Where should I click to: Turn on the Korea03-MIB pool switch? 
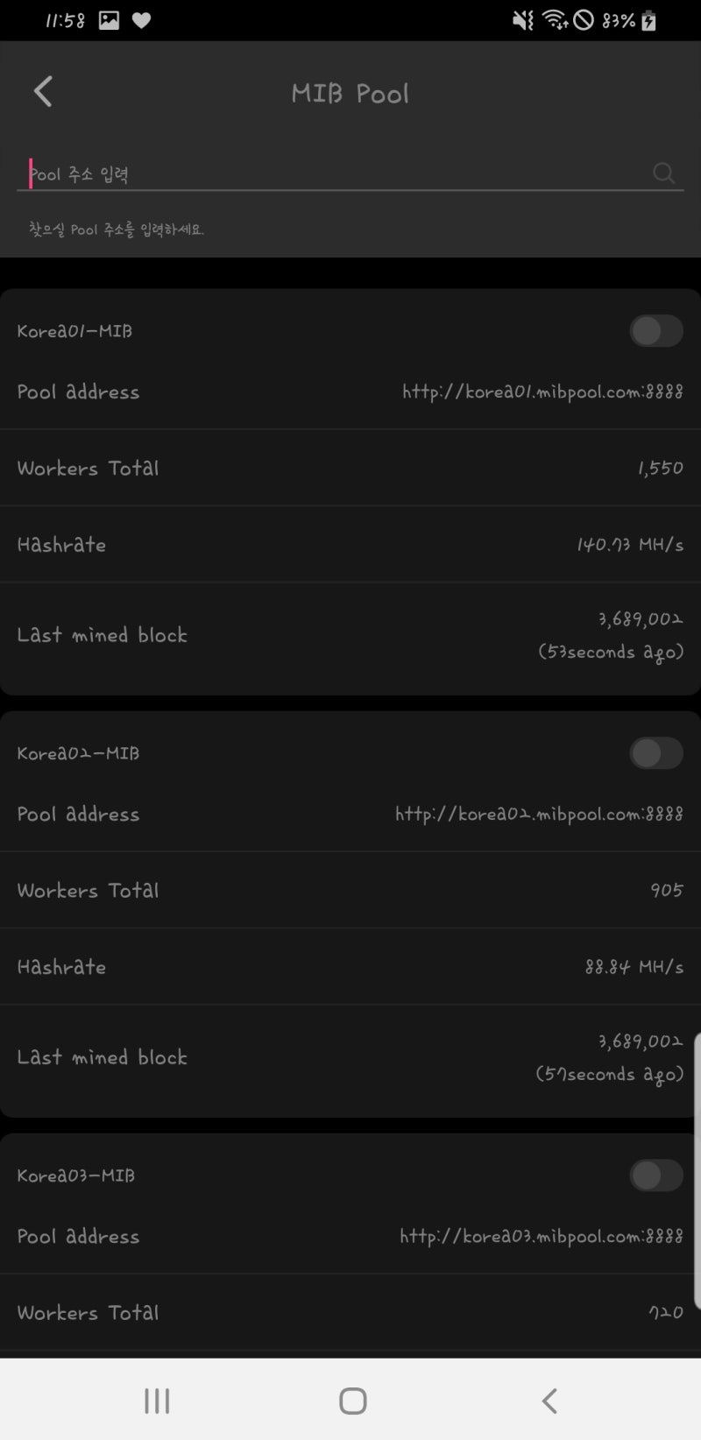click(655, 1175)
